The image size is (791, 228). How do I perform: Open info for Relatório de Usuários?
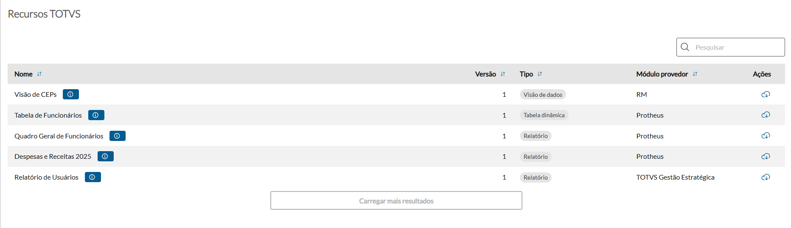coord(93,177)
